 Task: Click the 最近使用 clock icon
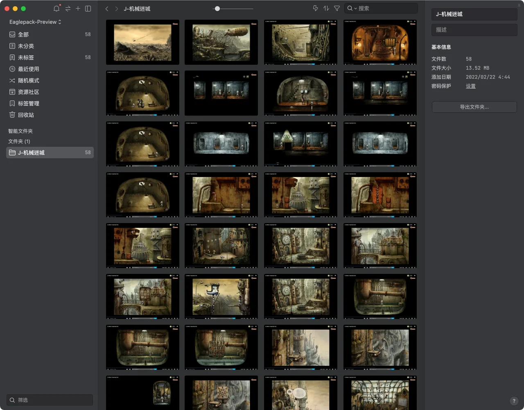pos(12,69)
